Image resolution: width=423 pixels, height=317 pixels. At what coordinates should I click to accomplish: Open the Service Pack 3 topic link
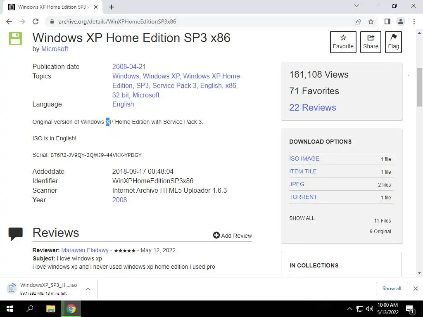(x=174, y=85)
